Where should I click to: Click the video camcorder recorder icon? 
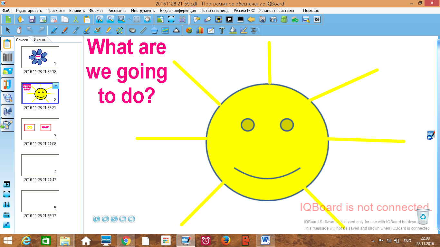tap(273, 19)
